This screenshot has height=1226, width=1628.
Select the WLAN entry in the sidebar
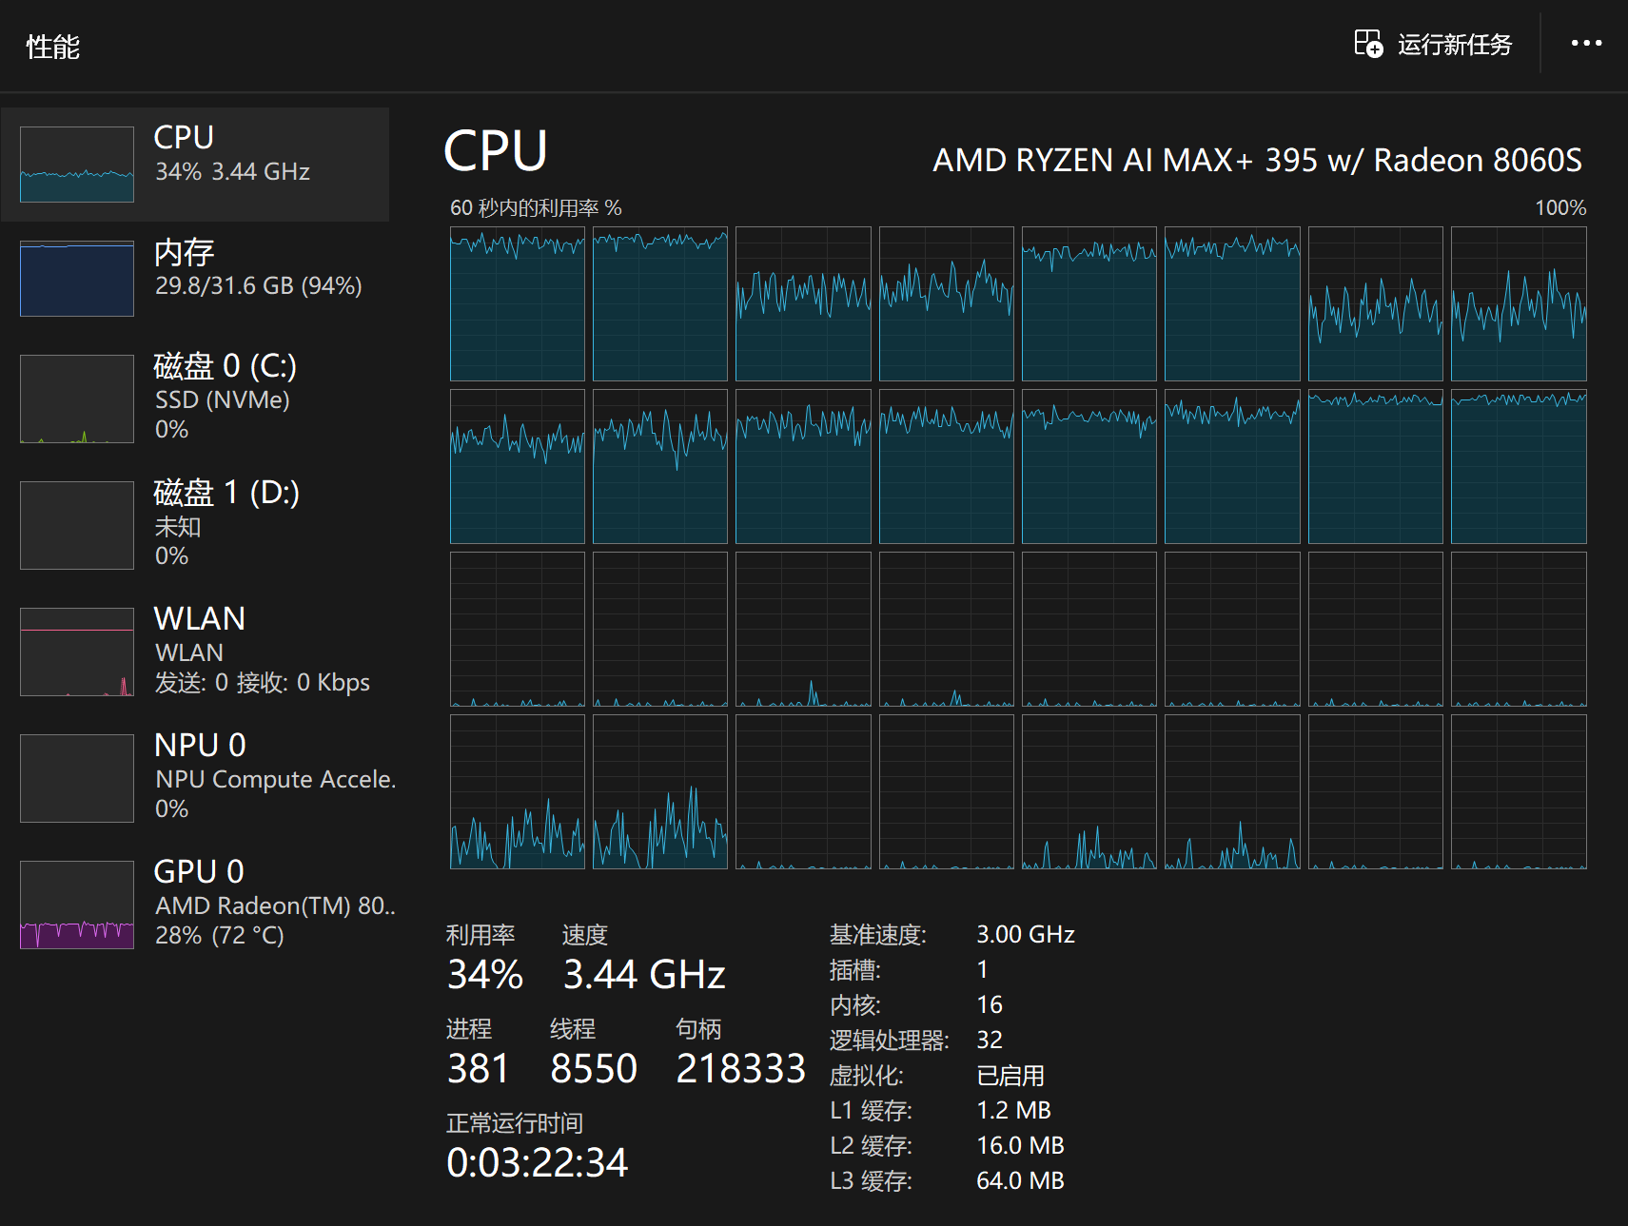[195, 651]
